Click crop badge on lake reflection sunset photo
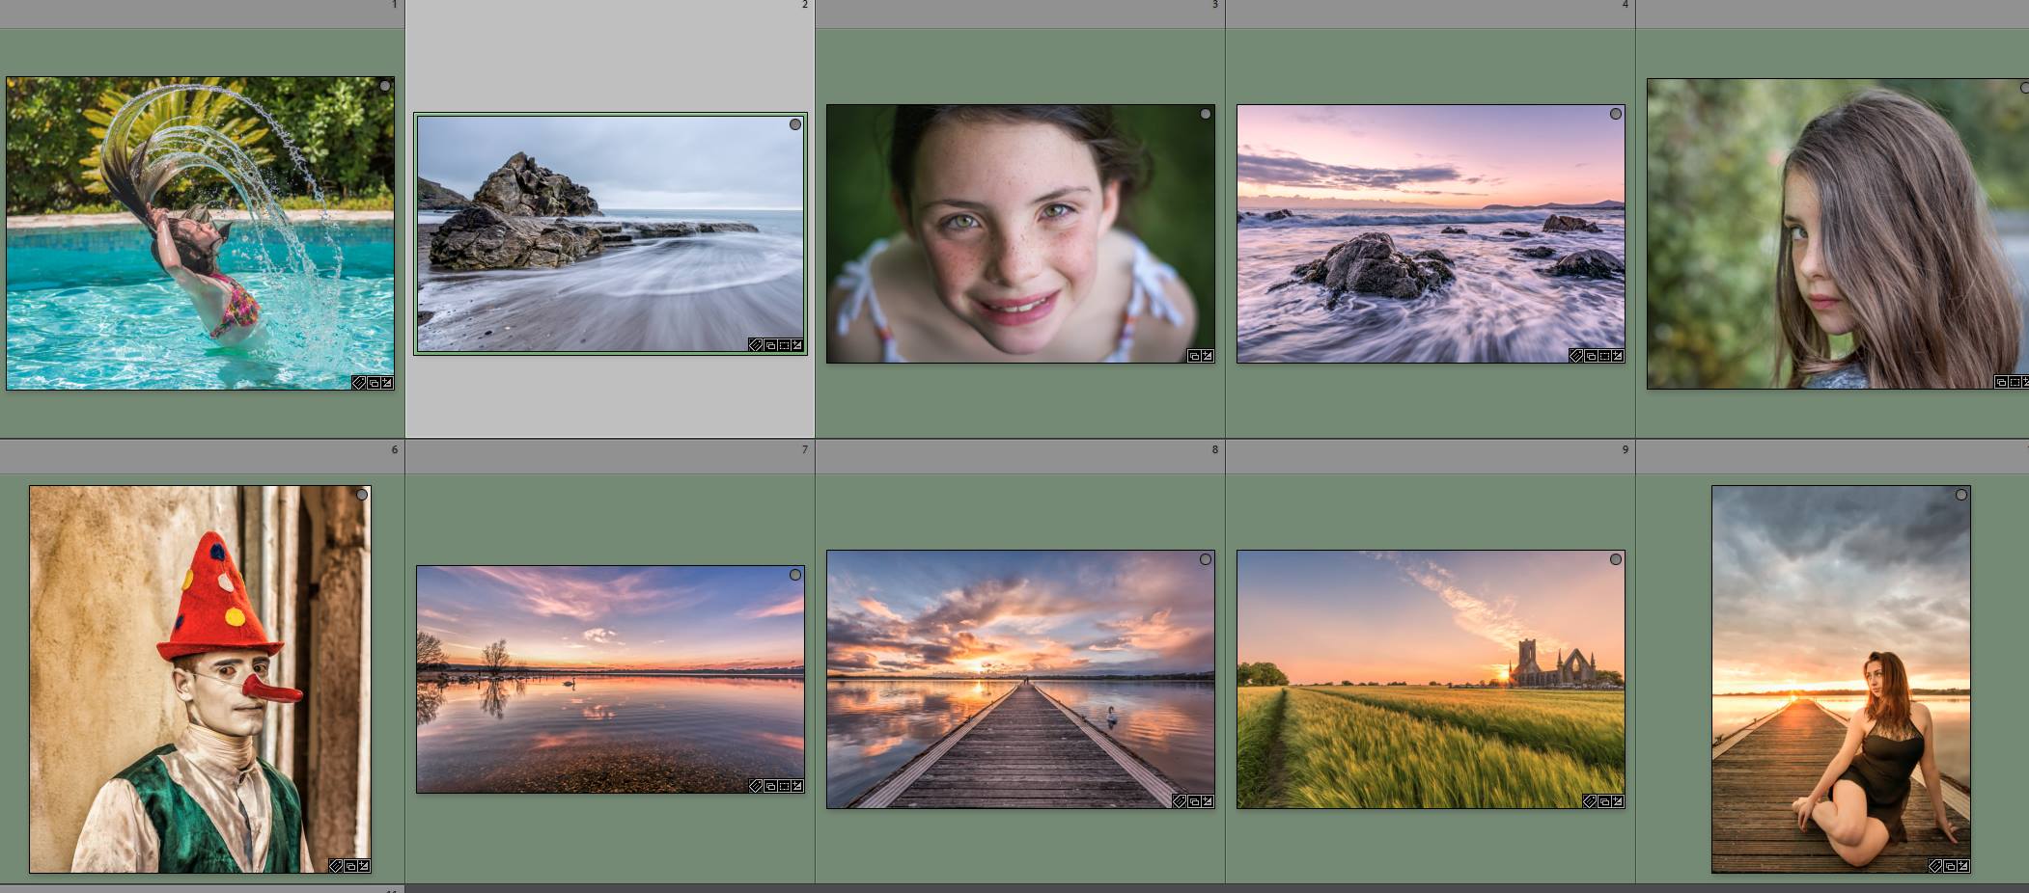The height and width of the screenshot is (893, 2029). [784, 786]
